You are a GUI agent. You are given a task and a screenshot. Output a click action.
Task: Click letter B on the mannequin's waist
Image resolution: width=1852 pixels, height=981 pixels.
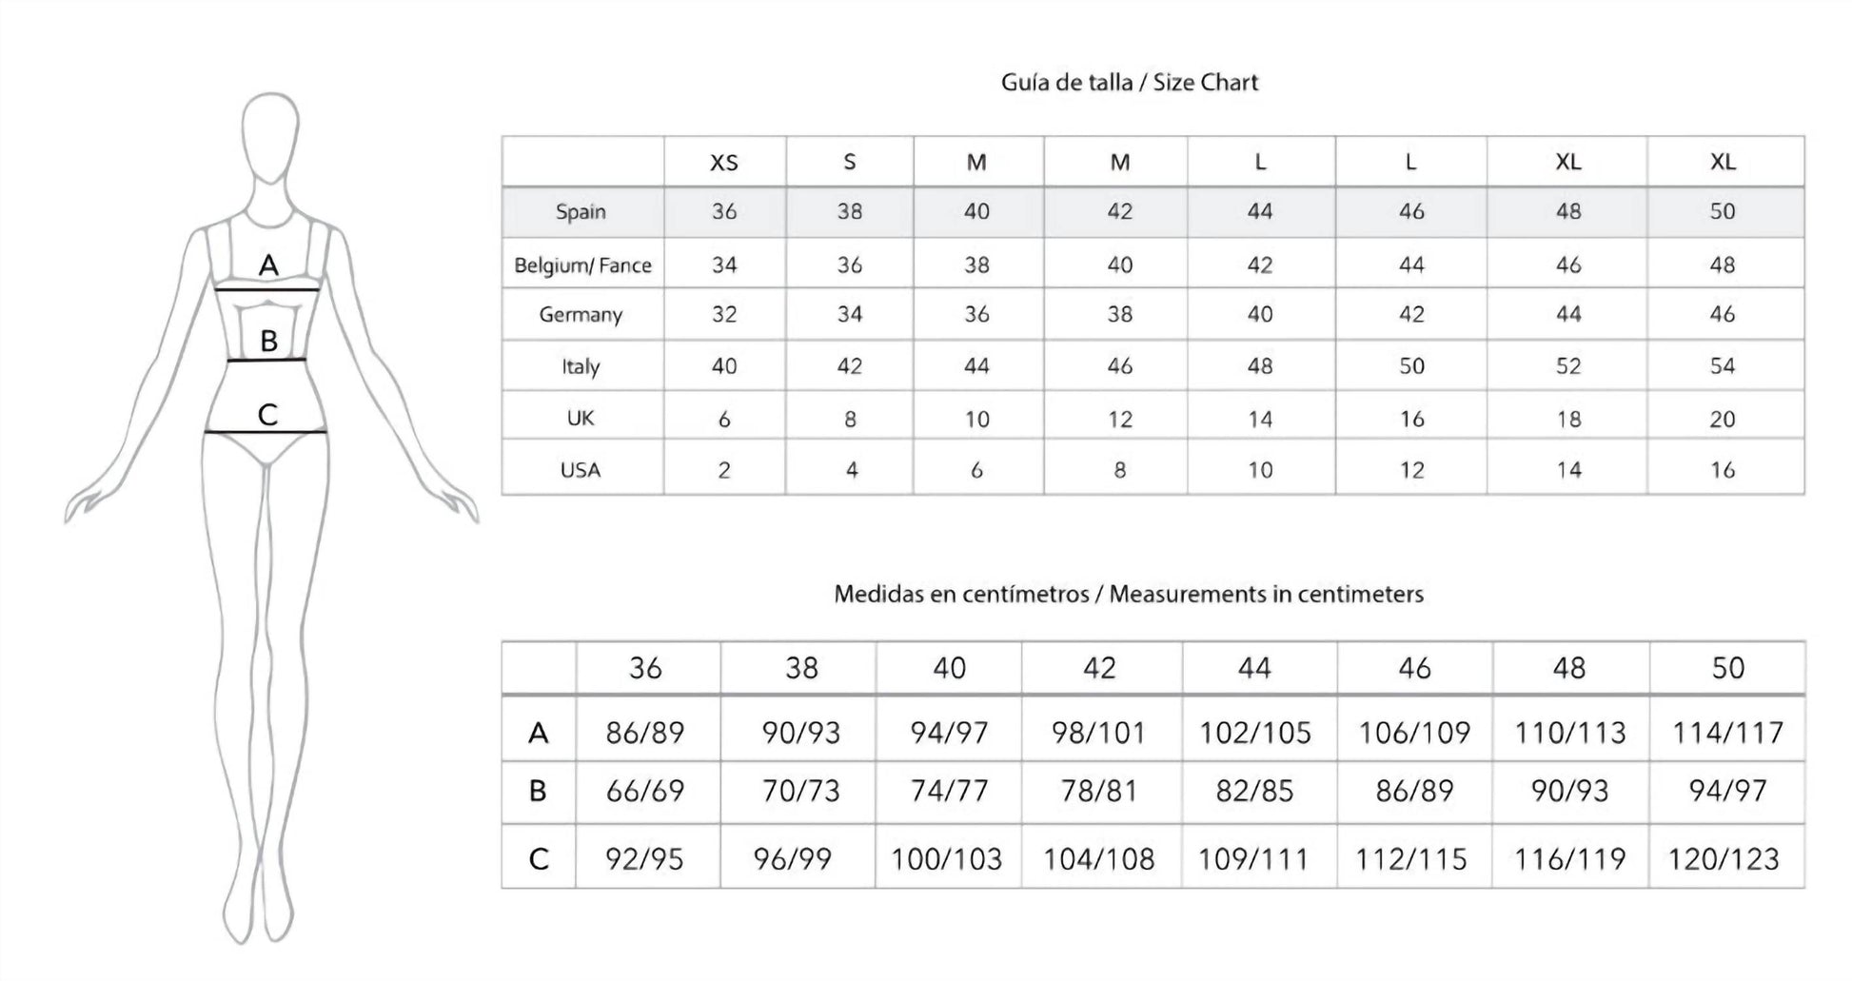coord(269,340)
